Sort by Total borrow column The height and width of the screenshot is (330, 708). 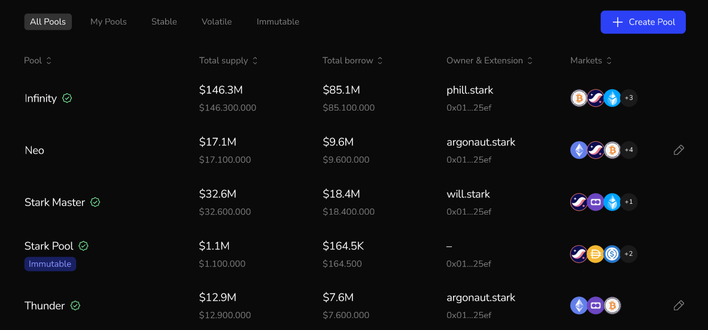click(x=380, y=60)
